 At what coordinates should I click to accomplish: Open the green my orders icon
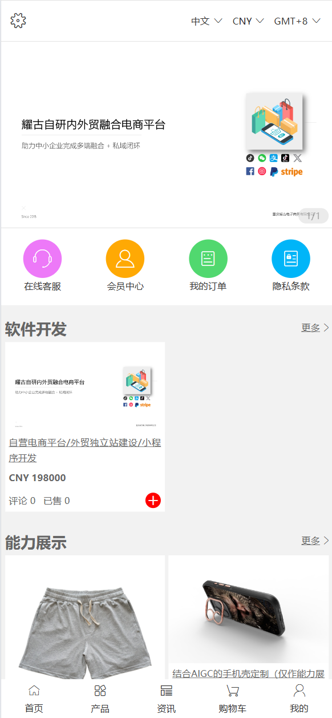click(x=208, y=259)
